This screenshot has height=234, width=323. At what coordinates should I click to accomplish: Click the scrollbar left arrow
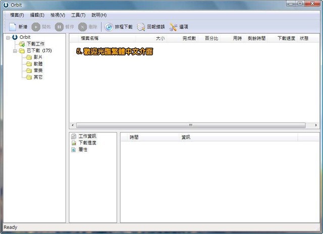tap(73, 125)
